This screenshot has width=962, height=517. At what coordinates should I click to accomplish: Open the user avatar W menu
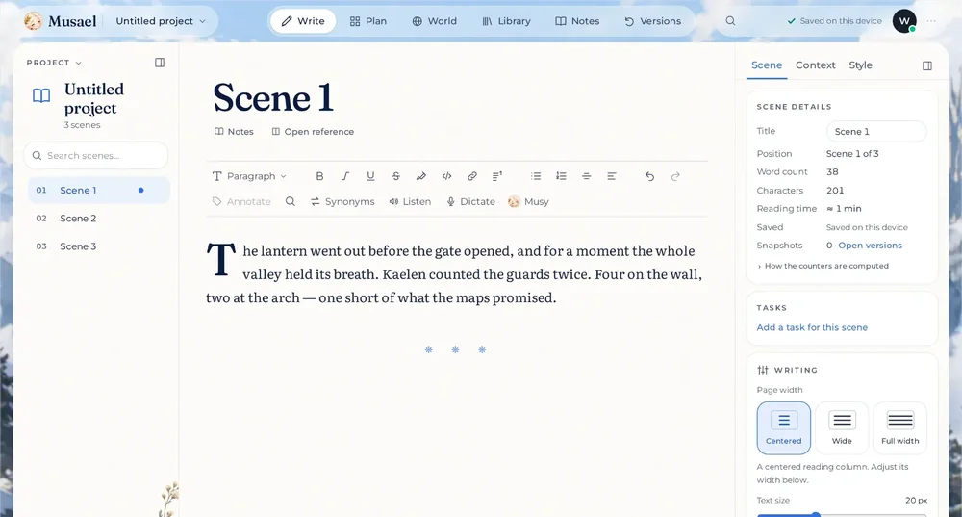click(x=904, y=21)
